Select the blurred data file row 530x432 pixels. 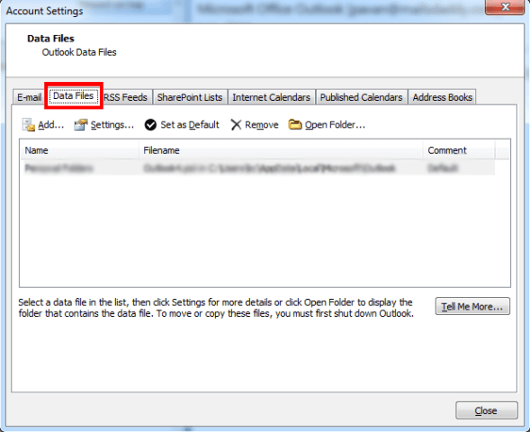pyautogui.click(x=257, y=168)
